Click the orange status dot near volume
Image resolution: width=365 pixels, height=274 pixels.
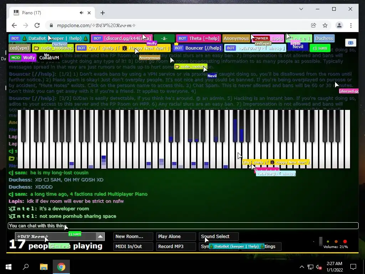[336, 242]
